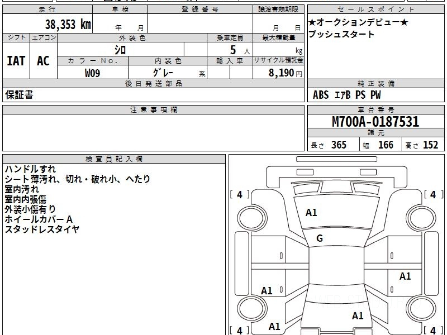Click the 純正装備 header
This screenshot has height=335, width=447.
click(x=376, y=84)
